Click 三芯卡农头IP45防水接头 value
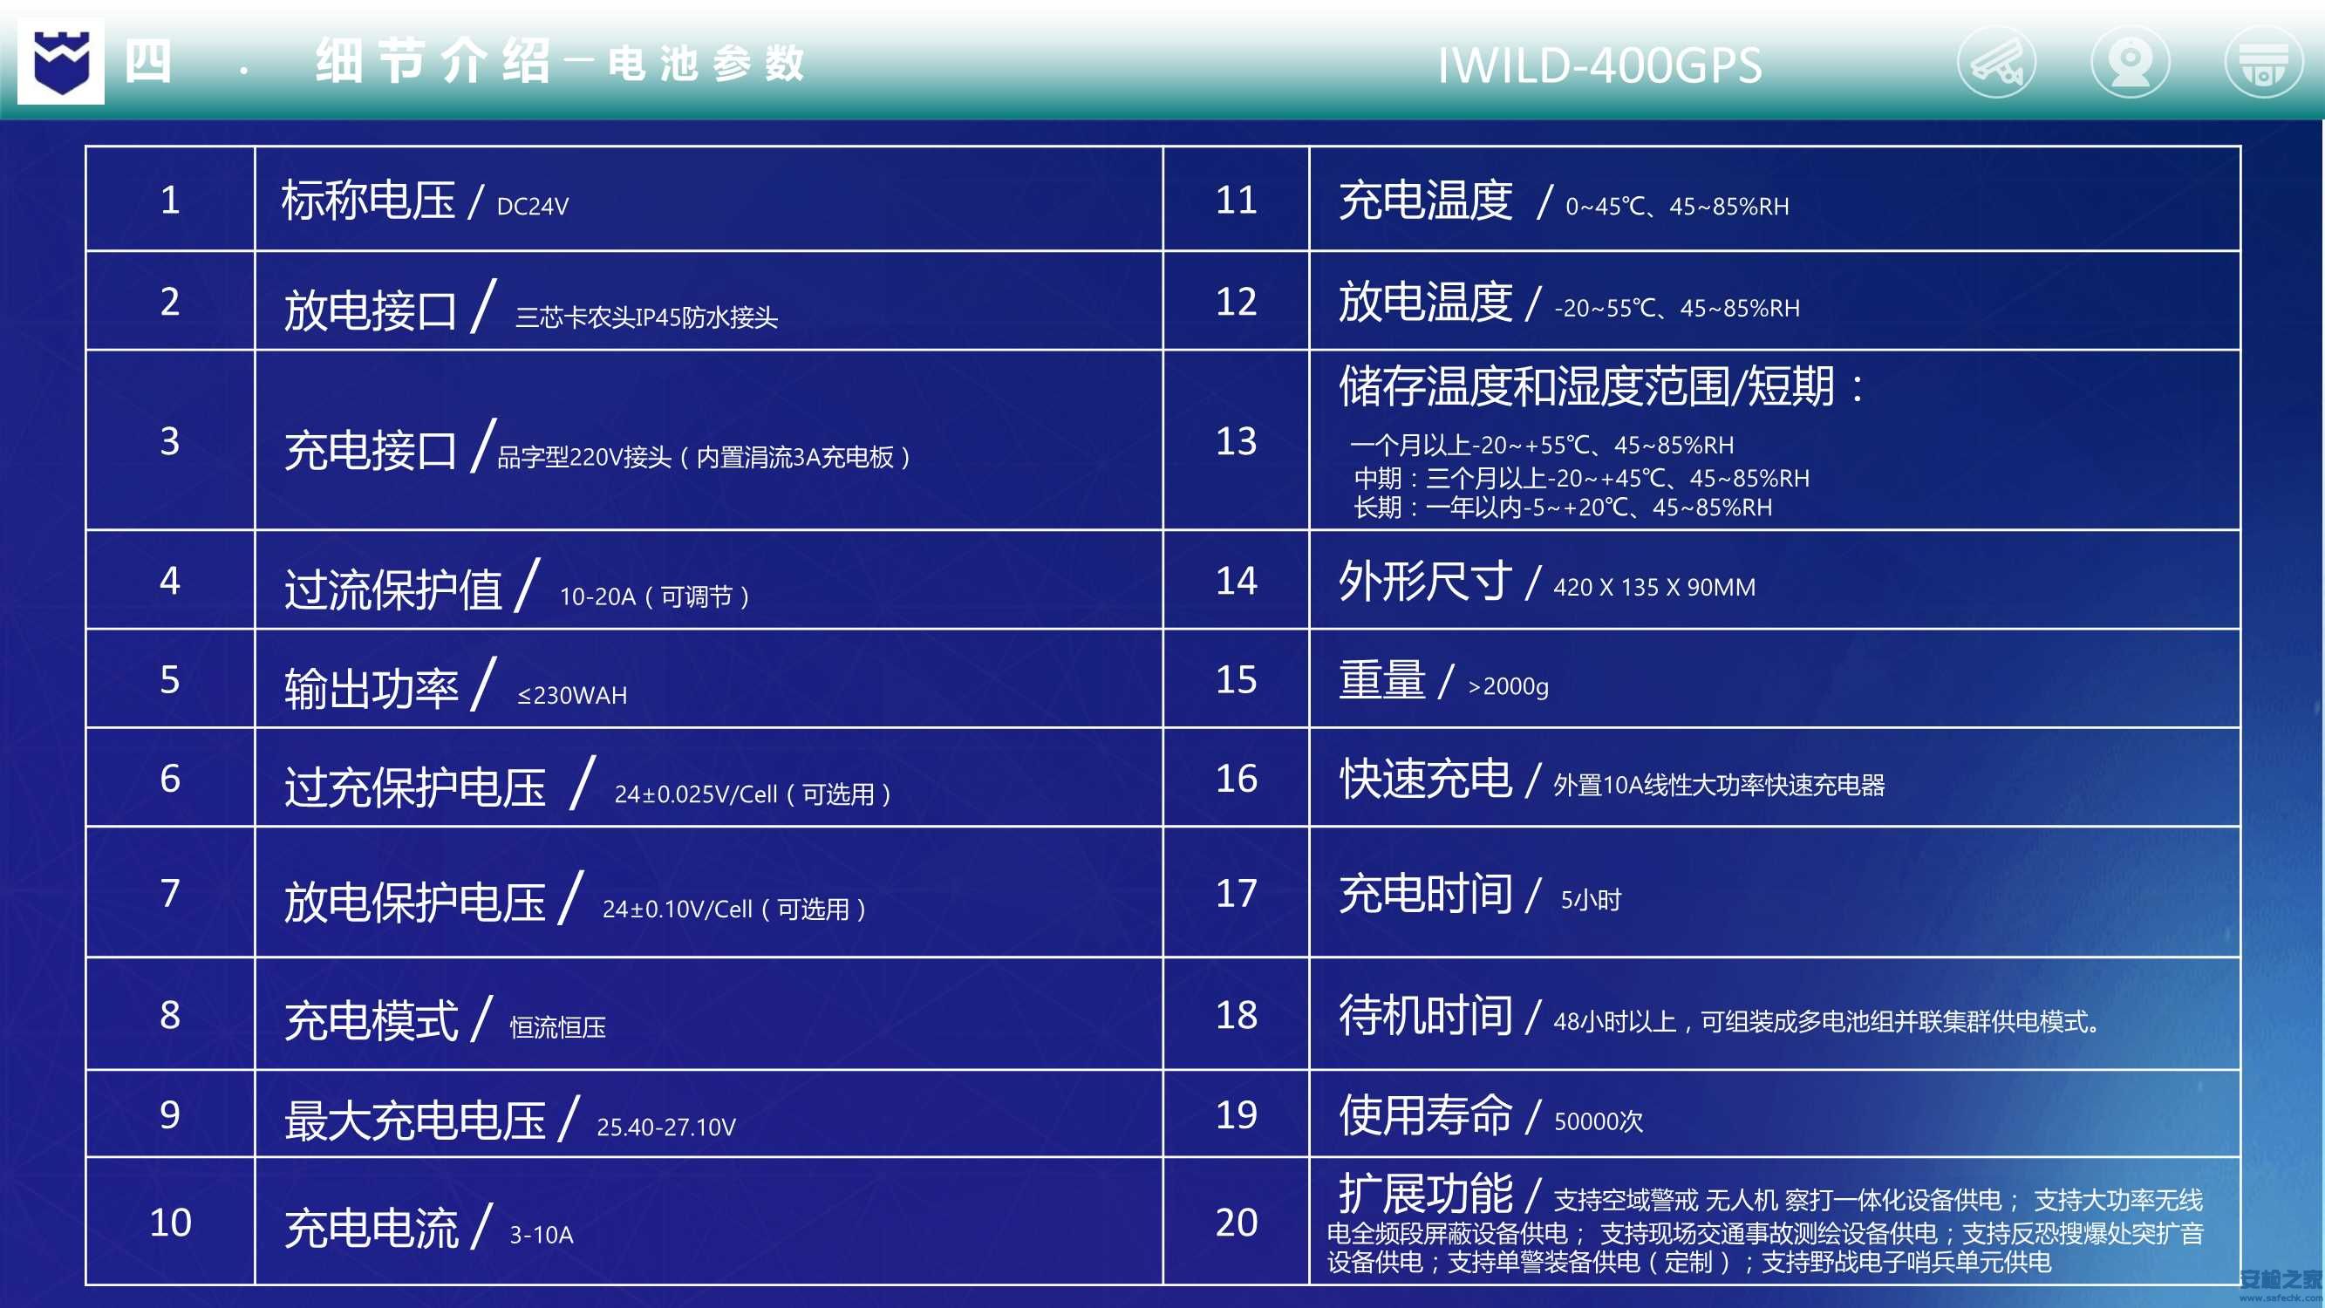 (x=646, y=317)
